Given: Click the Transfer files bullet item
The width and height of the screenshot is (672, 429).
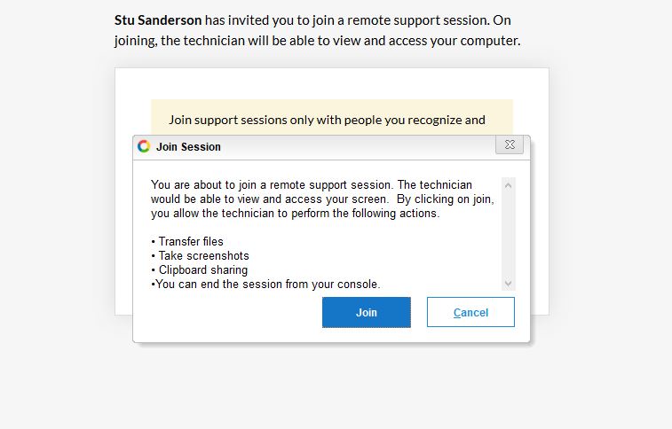Looking at the screenshot, I should click(186, 242).
